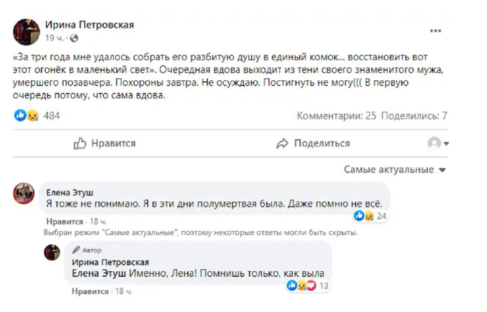Click the share arrow icon
The image size is (487, 312).
click(282, 143)
